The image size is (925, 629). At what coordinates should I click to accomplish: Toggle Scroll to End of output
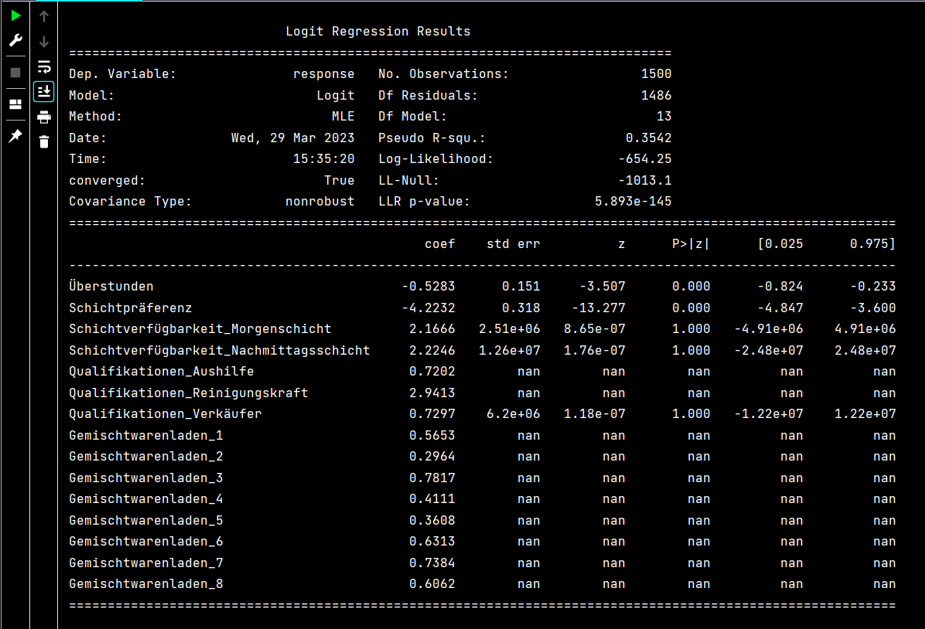point(43,91)
